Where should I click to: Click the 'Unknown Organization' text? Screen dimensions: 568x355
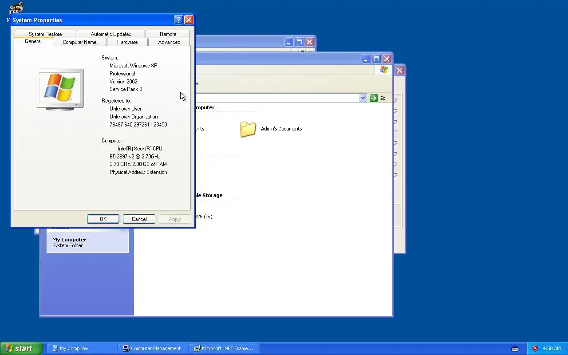pos(134,117)
